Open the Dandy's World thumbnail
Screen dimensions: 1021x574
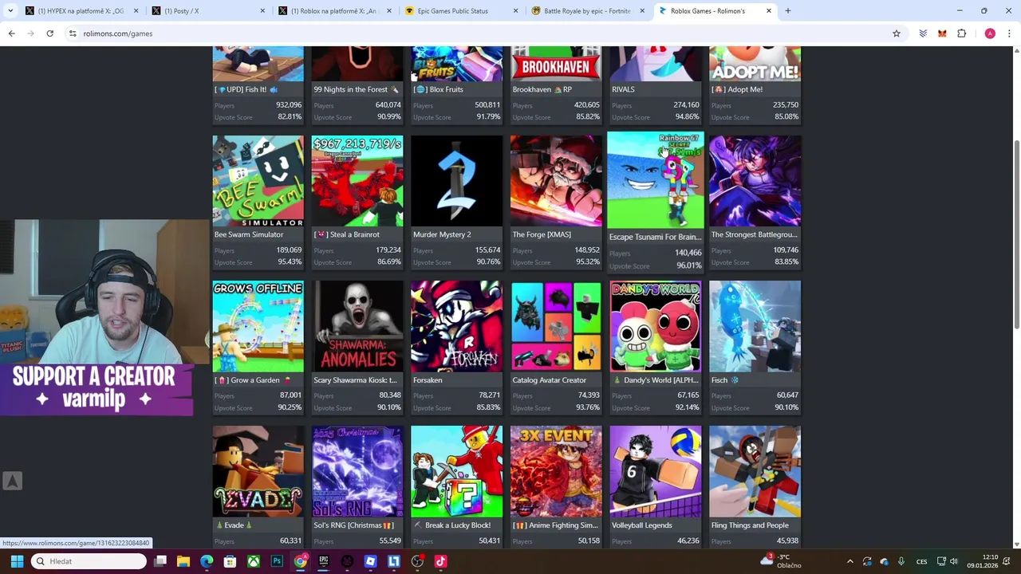tap(656, 326)
